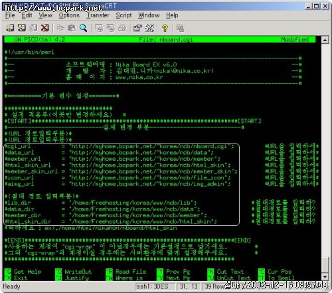Click the '31, 13' cursor position field
Screen dimensions: 332x293
pyautogui.click(x=189, y=286)
